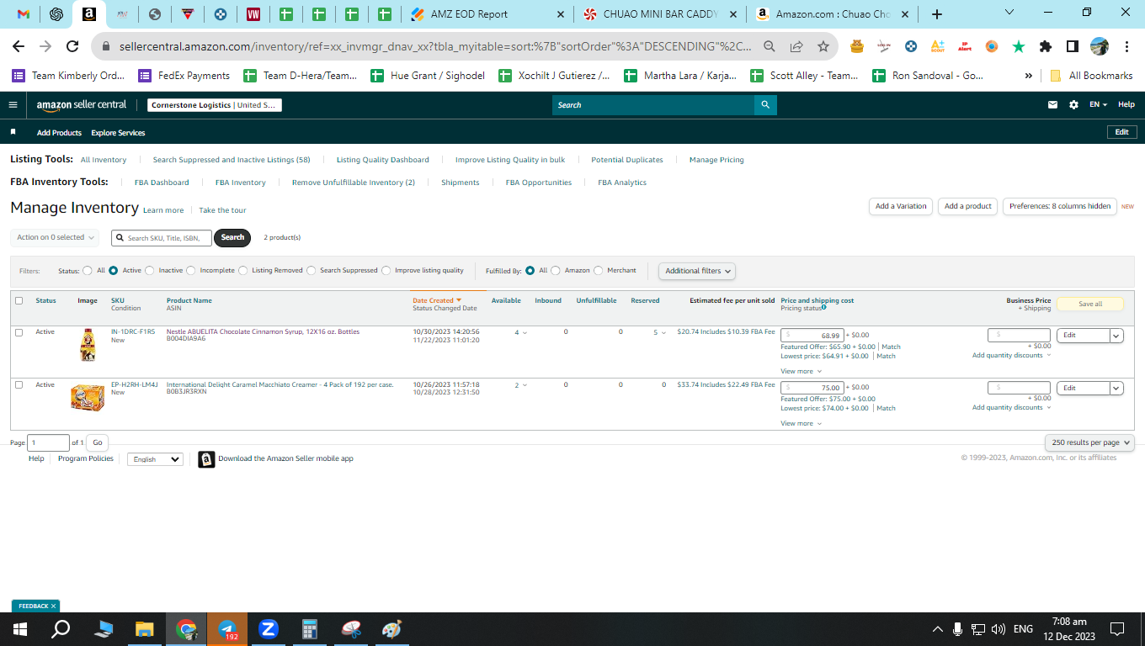The width and height of the screenshot is (1145, 646).
Task: Select the Search Suppressed status filter
Action: pyautogui.click(x=311, y=271)
